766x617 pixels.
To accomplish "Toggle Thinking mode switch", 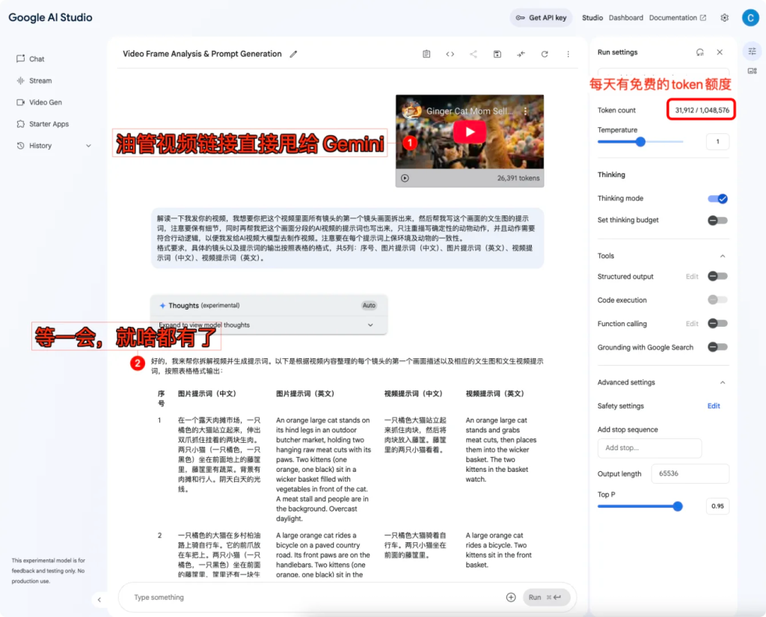I will point(717,198).
